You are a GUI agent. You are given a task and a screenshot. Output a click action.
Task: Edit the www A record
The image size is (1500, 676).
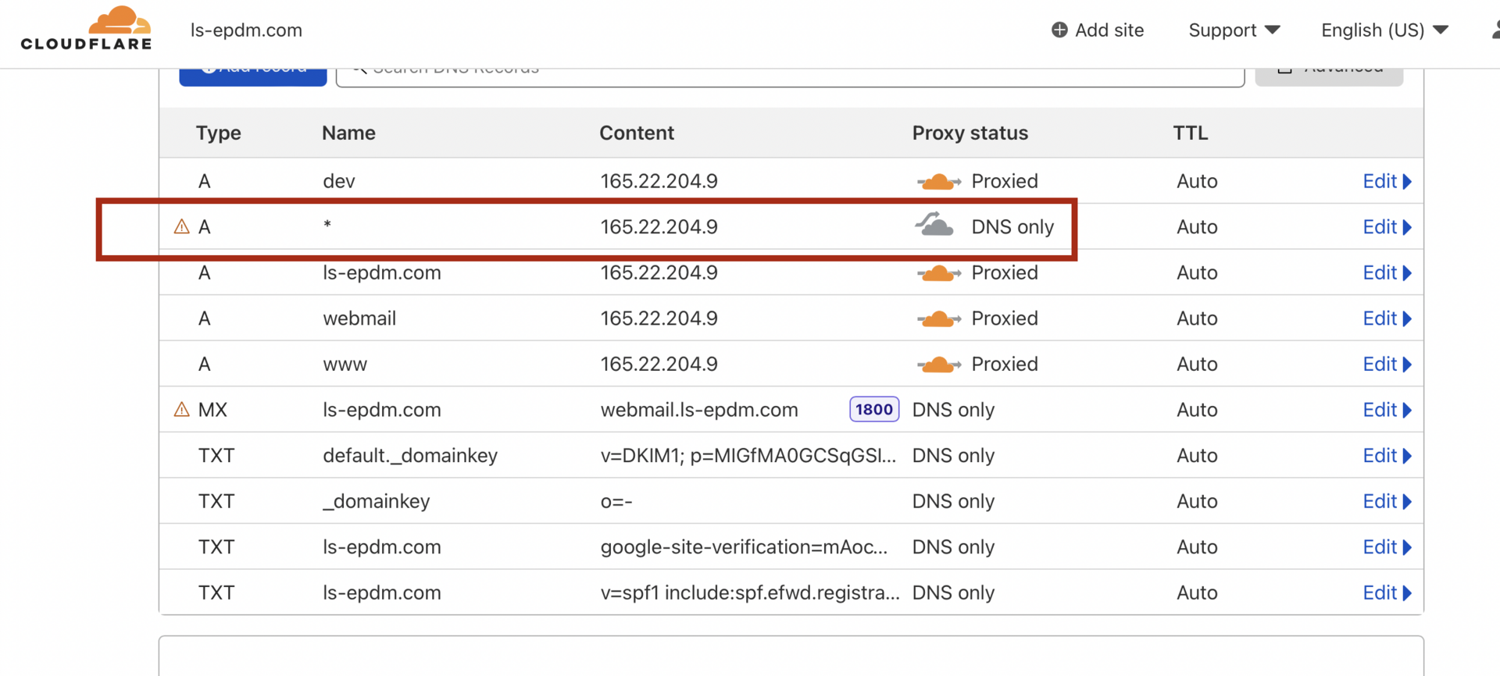click(1387, 364)
